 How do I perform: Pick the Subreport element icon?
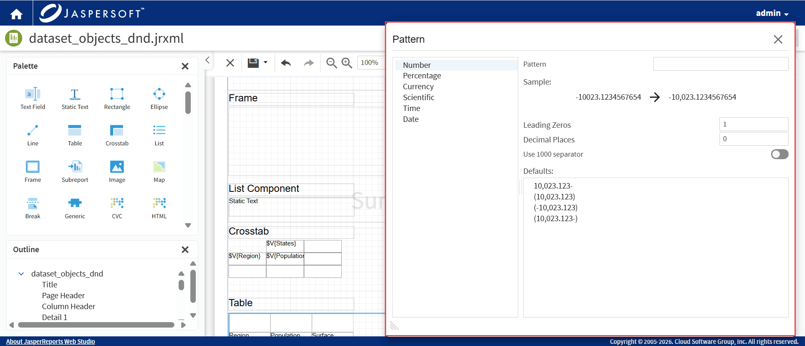point(75,167)
